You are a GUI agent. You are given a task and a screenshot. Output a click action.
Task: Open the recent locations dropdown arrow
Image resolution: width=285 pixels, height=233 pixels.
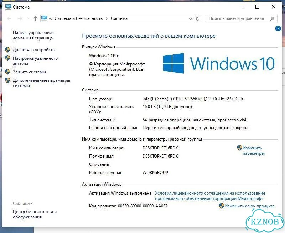coord(28,18)
